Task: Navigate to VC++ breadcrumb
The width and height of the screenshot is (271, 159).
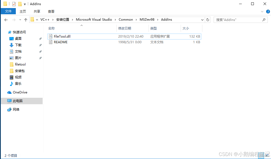Action: [x=45, y=20]
